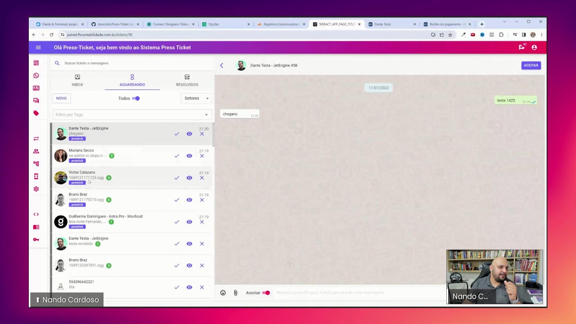576x324 pixels.
Task: Close the Guilherme Domingues ticket with the X
Action: (x=202, y=222)
